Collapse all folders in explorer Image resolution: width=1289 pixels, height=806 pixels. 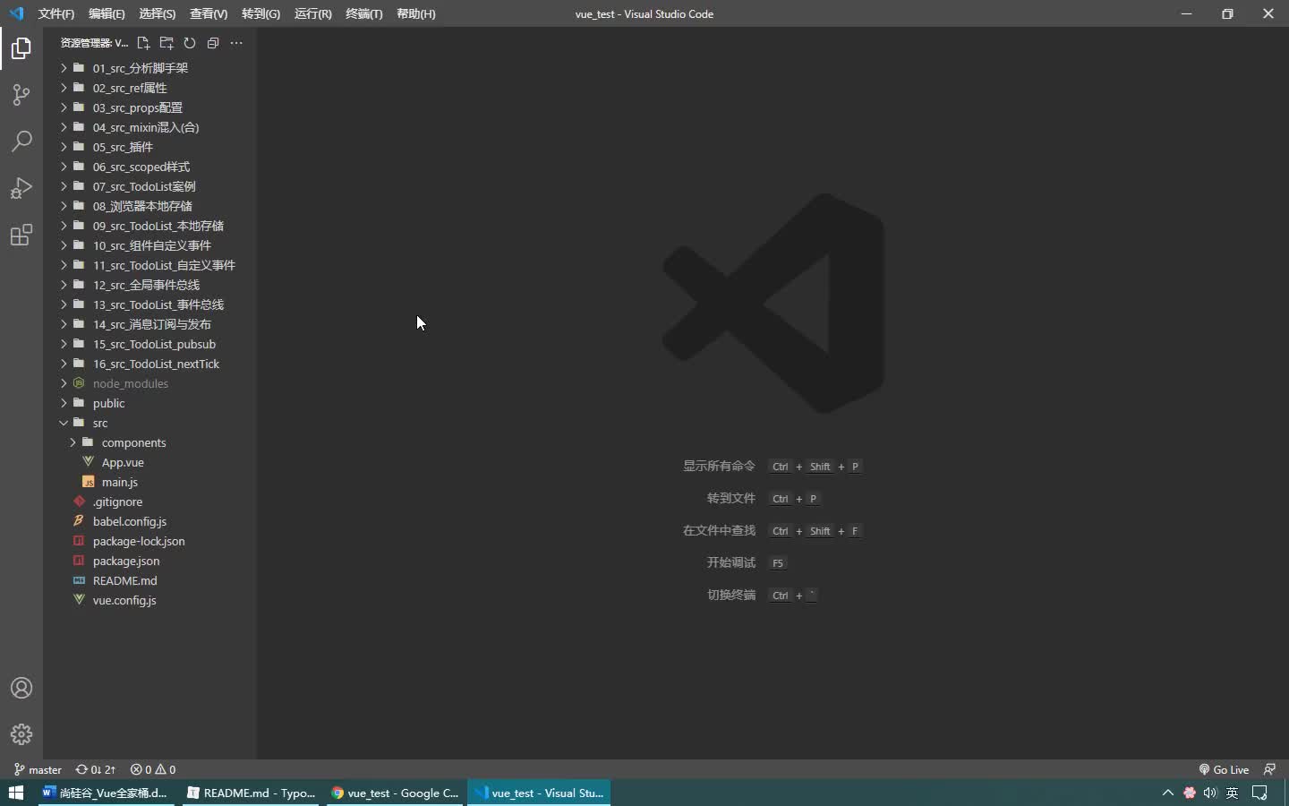coord(213,43)
